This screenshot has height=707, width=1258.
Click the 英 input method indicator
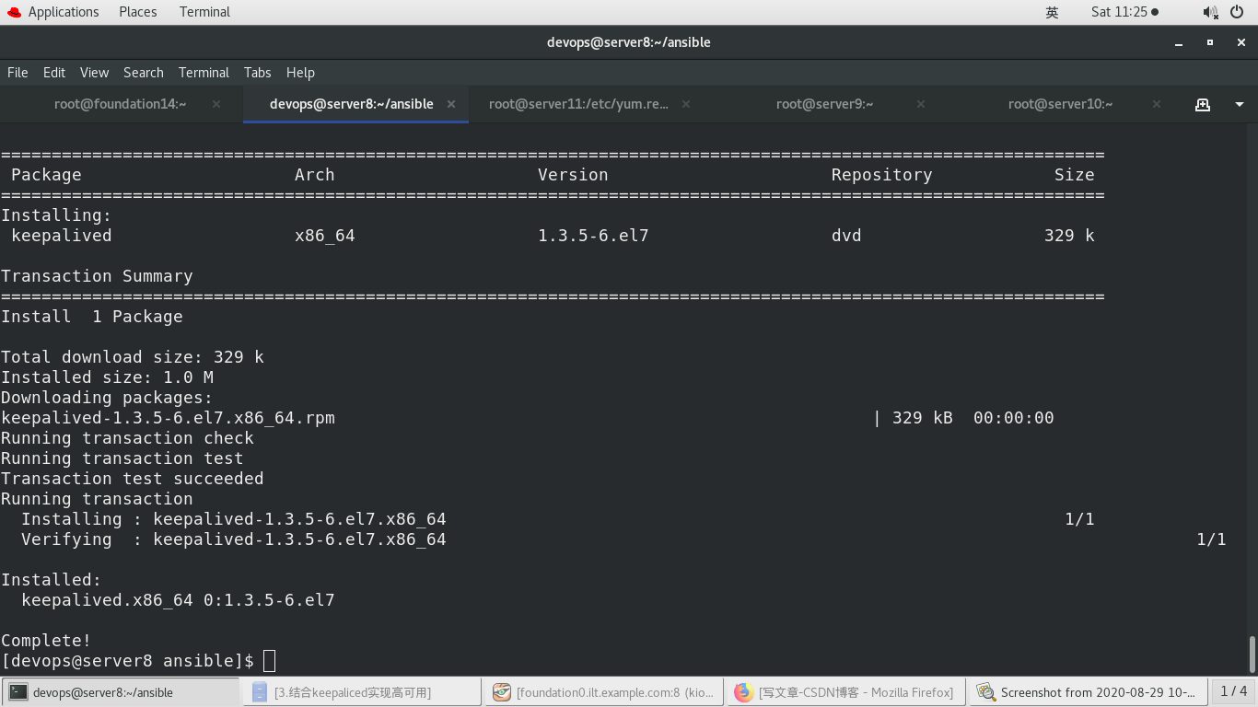click(x=1052, y=12)
